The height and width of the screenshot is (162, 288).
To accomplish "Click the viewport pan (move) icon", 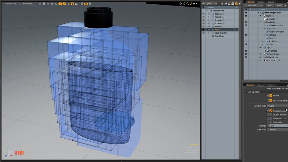I will (x=181, y=3).
